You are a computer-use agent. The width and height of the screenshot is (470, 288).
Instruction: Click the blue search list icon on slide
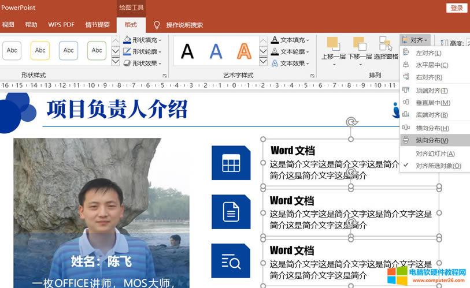tap(231, 261)
